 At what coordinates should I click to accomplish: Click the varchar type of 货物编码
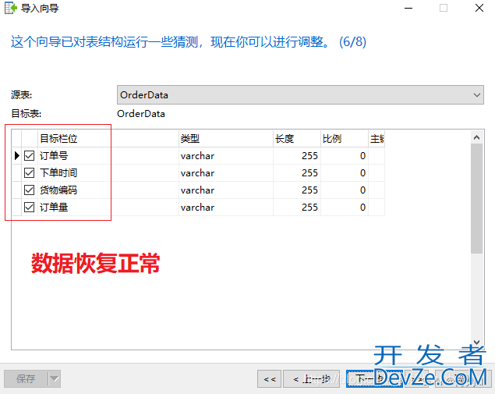(x=226, y=190)
